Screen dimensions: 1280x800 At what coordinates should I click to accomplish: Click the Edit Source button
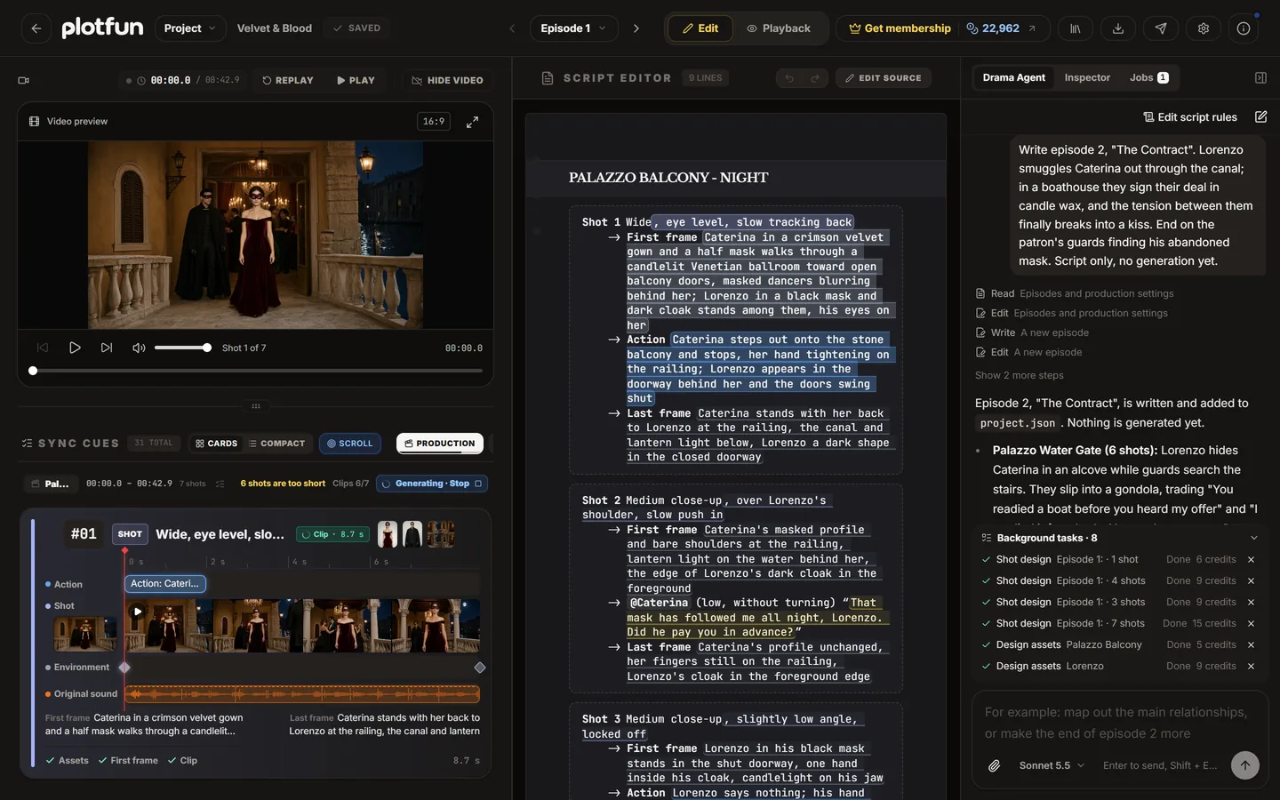[x=884, y=78]
